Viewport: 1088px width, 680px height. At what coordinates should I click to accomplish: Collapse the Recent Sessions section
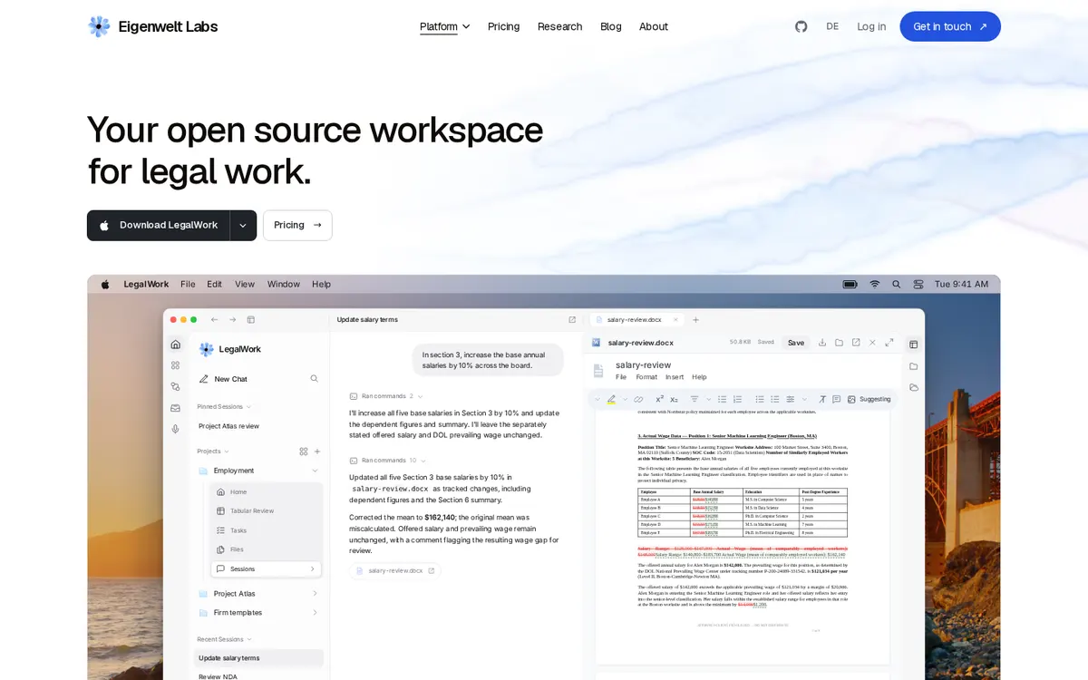(223, 639)
